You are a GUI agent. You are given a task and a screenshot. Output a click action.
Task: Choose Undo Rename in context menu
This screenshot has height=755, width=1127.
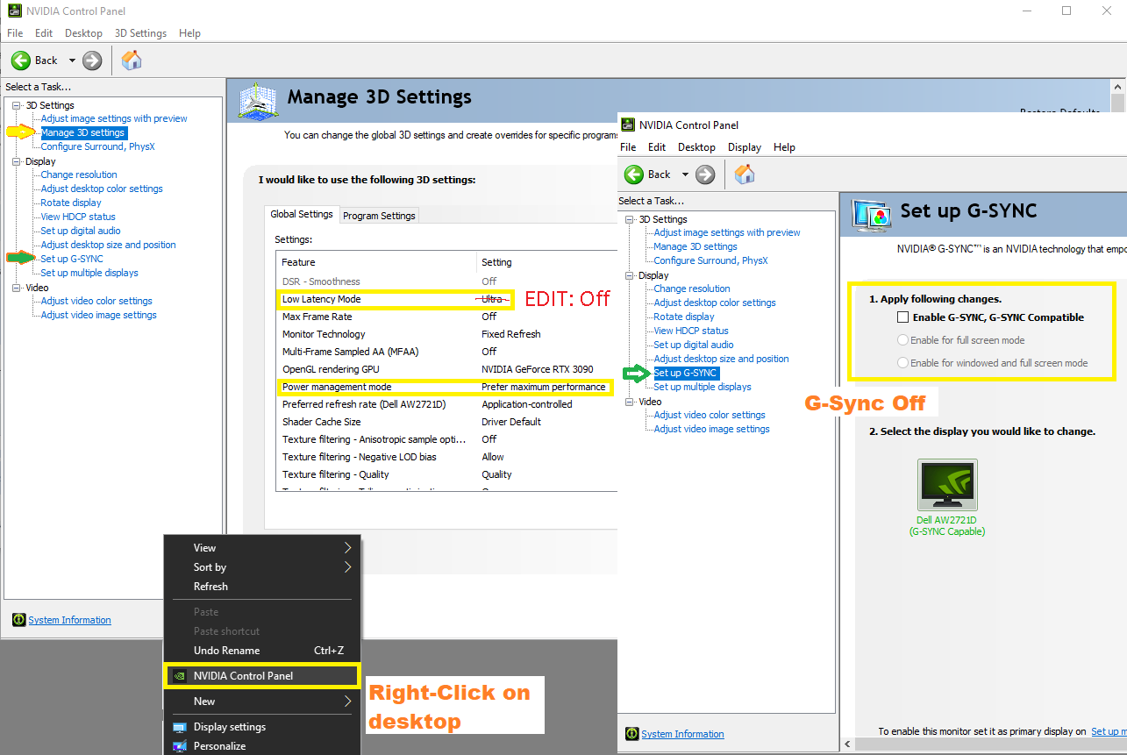click(x=262, y=651)
